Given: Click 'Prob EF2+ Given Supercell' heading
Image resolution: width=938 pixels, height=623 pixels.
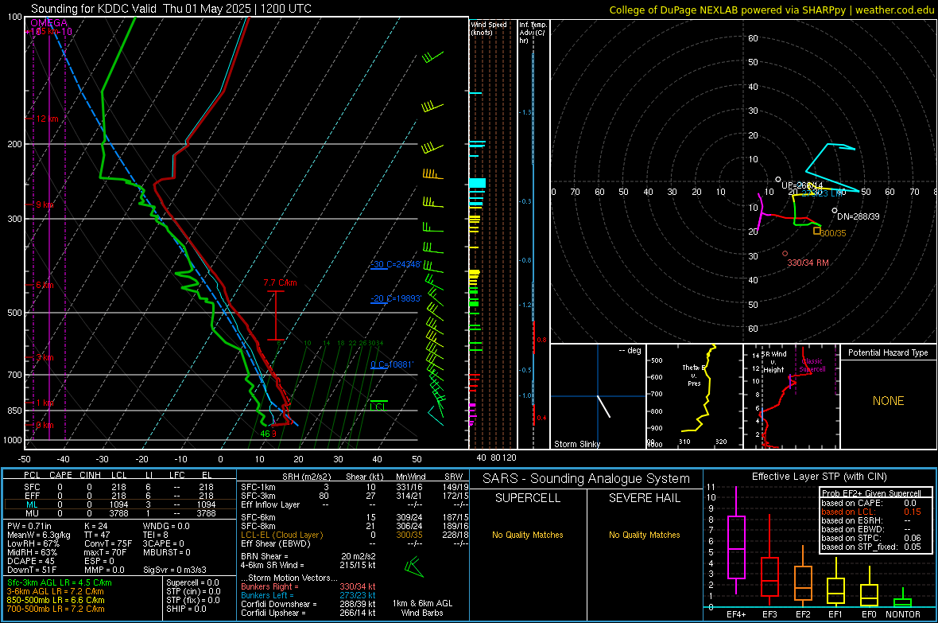Looking at the screenshot, I should pos(871,493).
